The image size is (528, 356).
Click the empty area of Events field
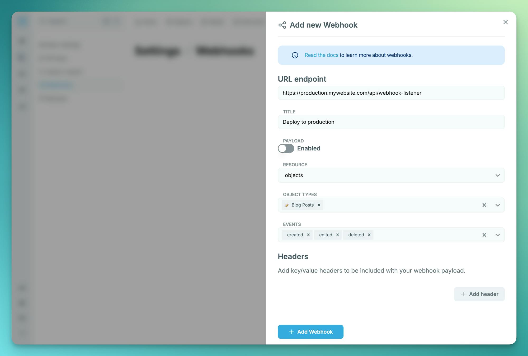[x=425, y=235]
